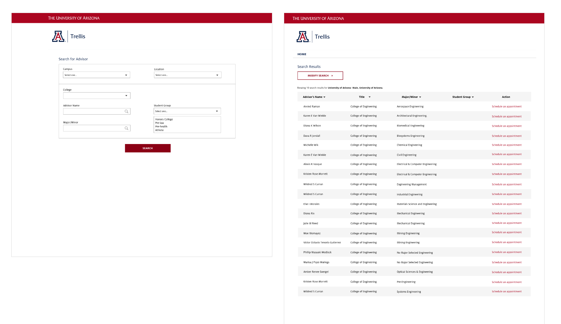This screenshot has width=561, height=324.
Task: Schedule an appointment with Moe Momayez
Action: click(x=507, y=232)
